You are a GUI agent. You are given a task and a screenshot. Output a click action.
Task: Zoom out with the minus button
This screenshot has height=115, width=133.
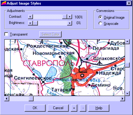click(83, 108)
